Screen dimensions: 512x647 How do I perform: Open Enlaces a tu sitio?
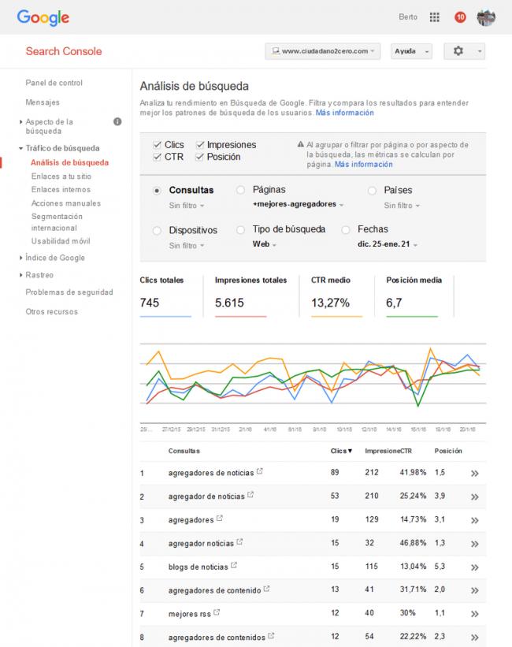pos(61,177)
